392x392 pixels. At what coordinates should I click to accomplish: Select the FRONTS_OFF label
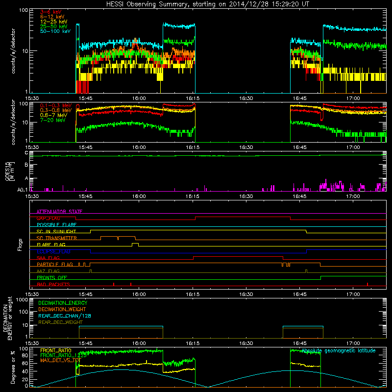(x=52, y=278)
